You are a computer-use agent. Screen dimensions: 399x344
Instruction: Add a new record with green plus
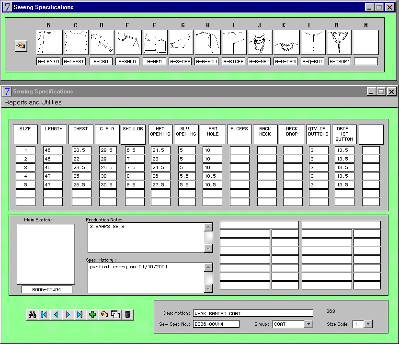click(x=92, y=314)
